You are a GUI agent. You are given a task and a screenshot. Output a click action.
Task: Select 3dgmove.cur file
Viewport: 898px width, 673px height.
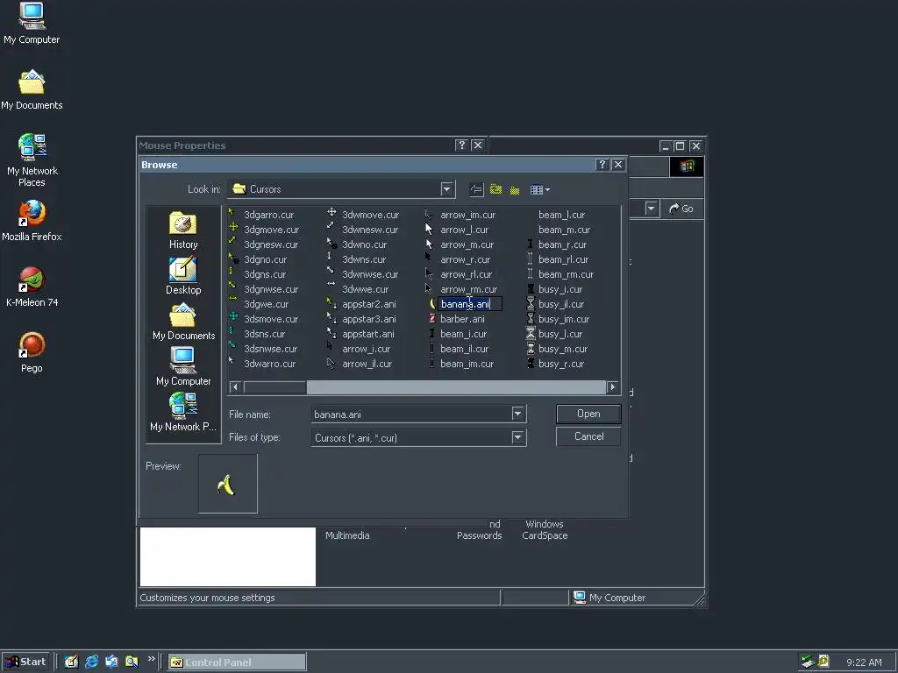tap(272, 230)
